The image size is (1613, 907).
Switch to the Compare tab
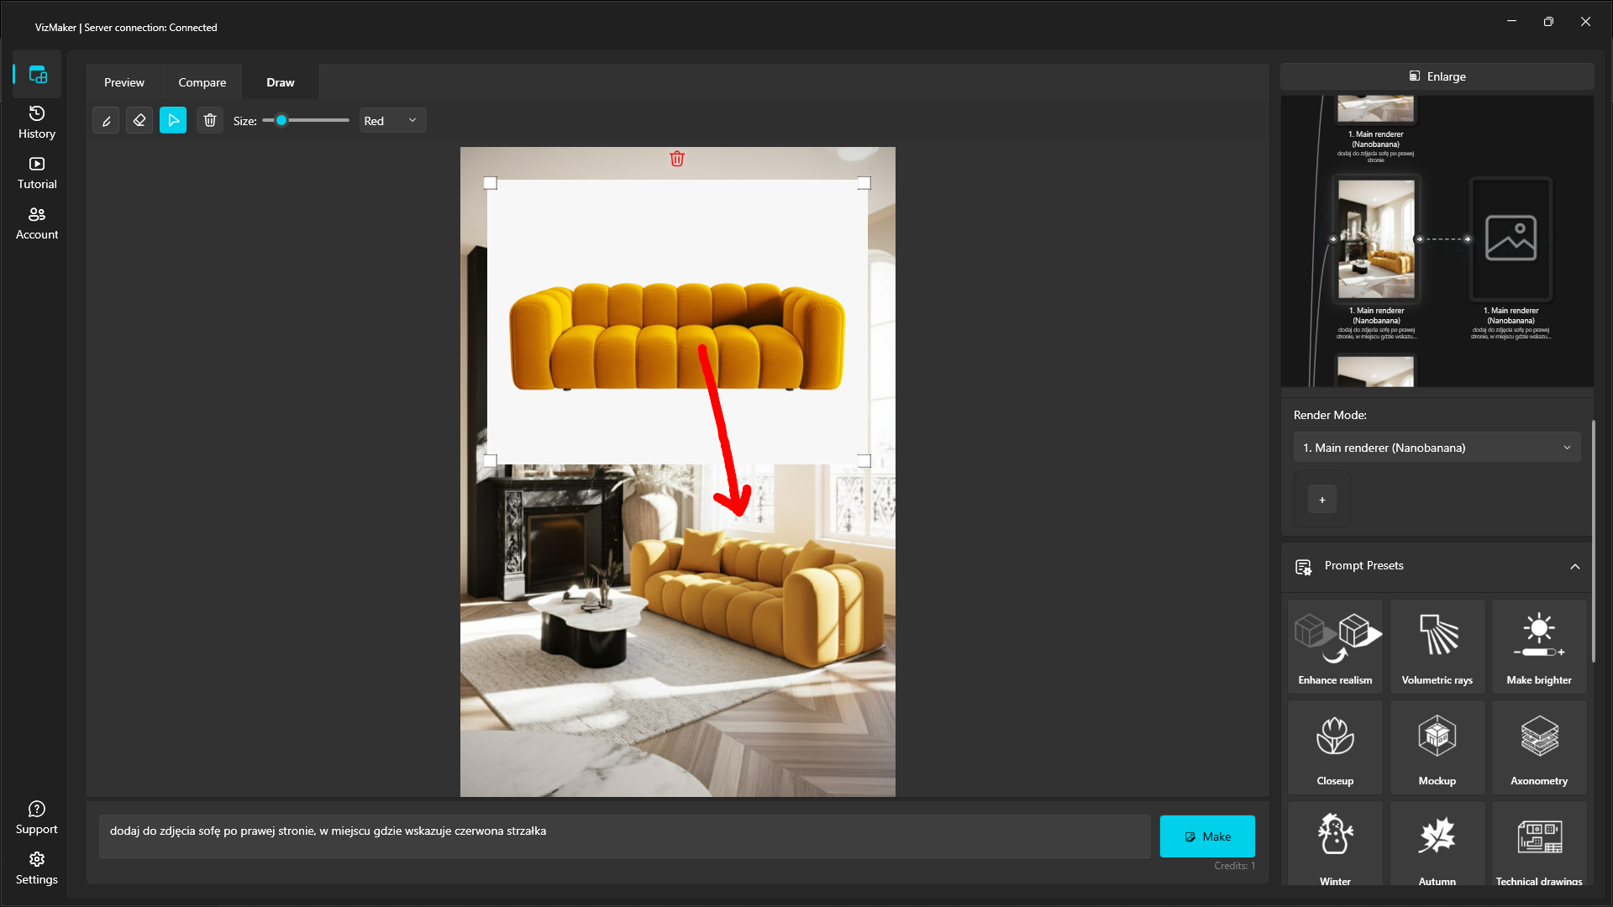(x=202, y=81)
